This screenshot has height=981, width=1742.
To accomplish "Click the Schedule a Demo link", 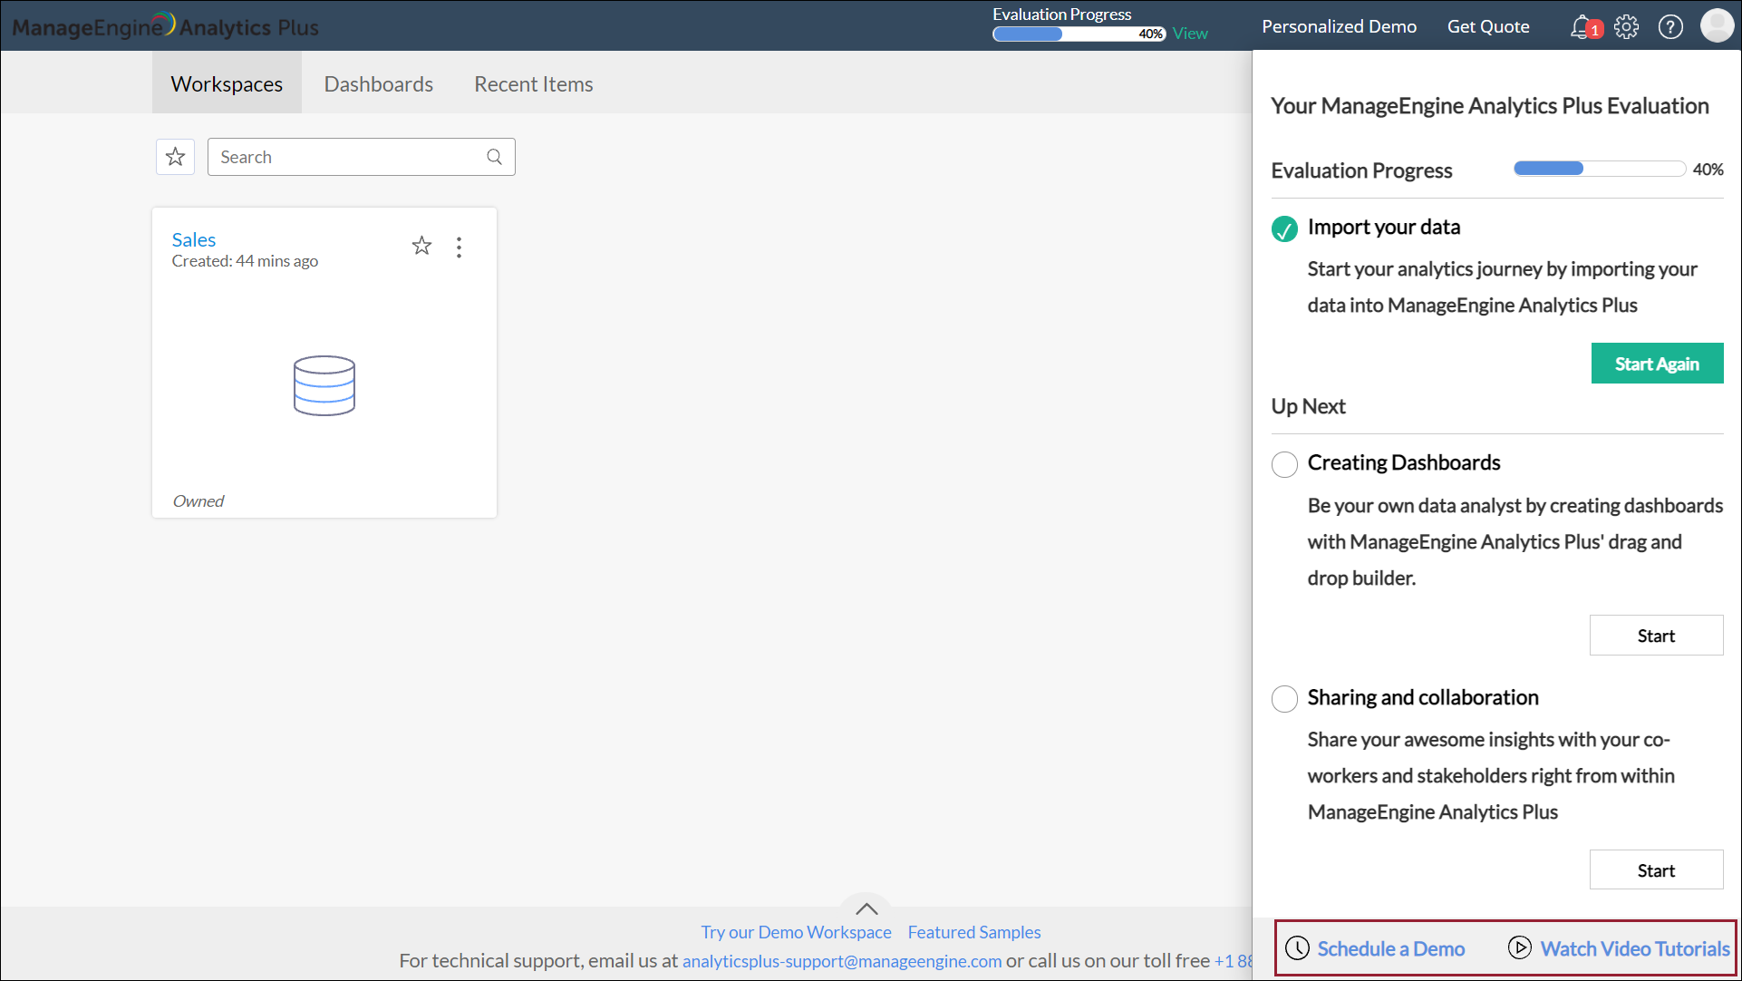I will pyautogui.click(x=1390, y=948).
